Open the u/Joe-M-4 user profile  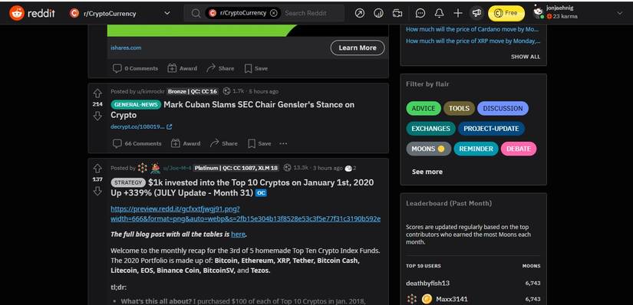click(177, 168)
